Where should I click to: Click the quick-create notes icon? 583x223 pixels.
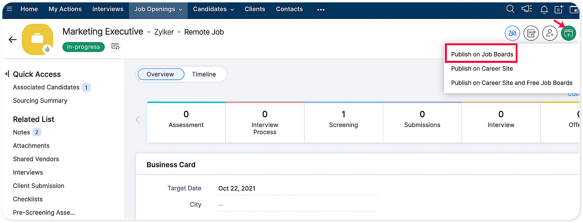pyautogui.click(x=559, y=9)
